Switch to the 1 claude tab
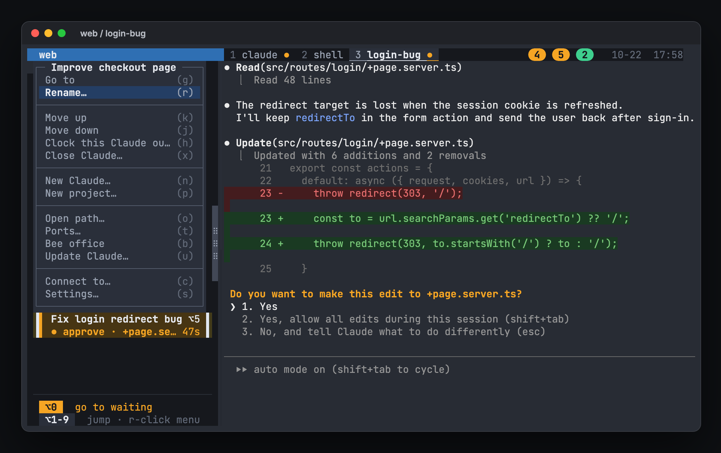This screenshot has width=721, height=453. point(259,55)
